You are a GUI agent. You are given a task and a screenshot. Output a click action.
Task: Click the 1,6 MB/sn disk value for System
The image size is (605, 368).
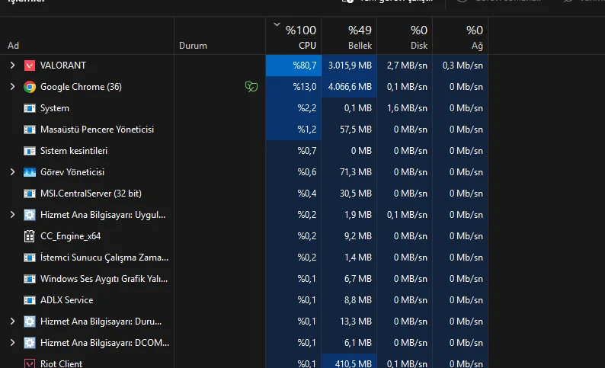407,108
